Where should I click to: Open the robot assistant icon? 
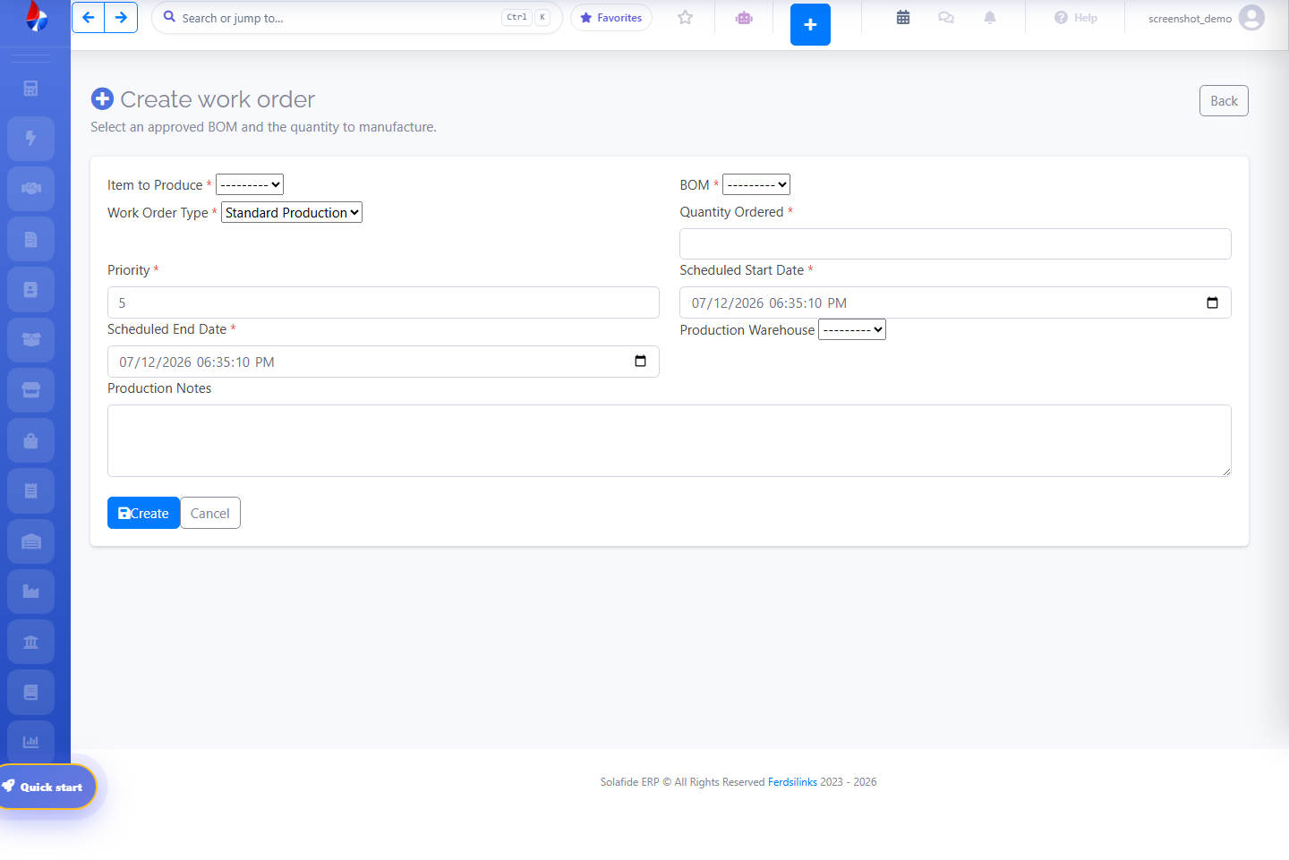click(x=744, y=17)
